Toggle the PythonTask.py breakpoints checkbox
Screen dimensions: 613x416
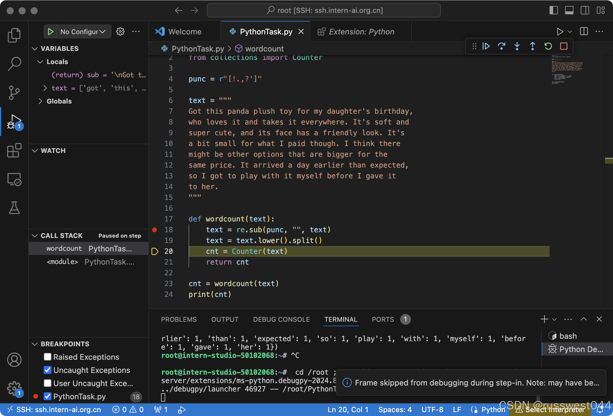(x=48, y=397)
